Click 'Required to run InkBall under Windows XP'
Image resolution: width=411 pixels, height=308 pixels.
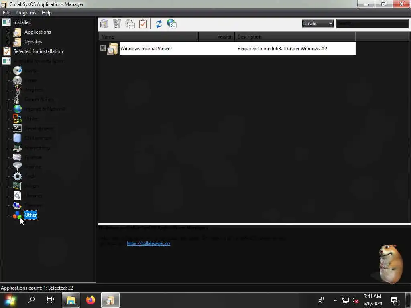[282, 49]
